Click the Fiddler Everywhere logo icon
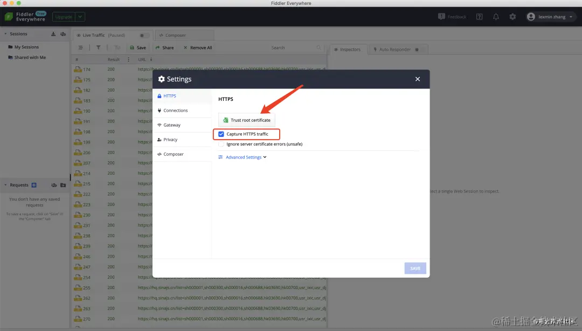Viewport: 582px width, 331px height. (x=9, y=17)
